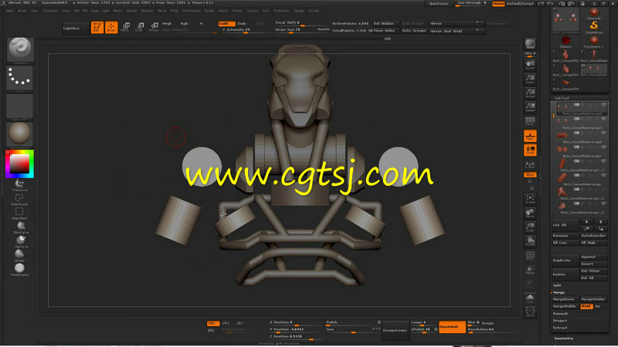Select the SelectLasso brush

[x=19, y=199]
